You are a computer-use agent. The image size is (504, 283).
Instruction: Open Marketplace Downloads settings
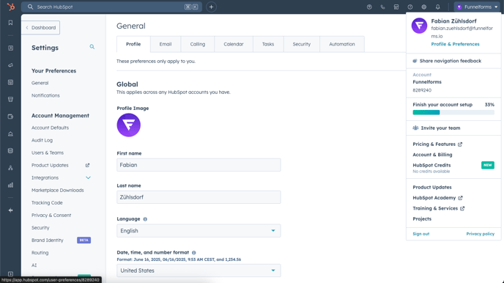(58, 191)
